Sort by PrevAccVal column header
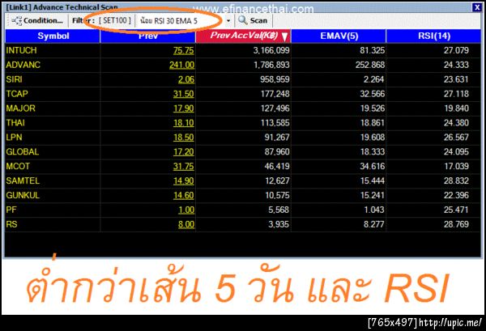Image resolution: width=486 pixels, height=331 pixels. pyautogui.click(x=243, y=36)
